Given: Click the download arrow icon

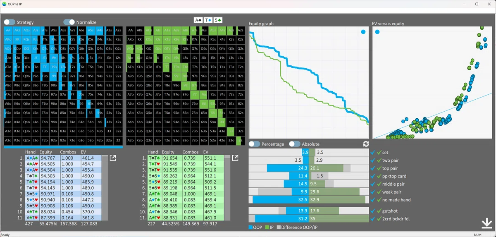Looking at the screenshot, I should pyautogui.click(x=487, y=223).
